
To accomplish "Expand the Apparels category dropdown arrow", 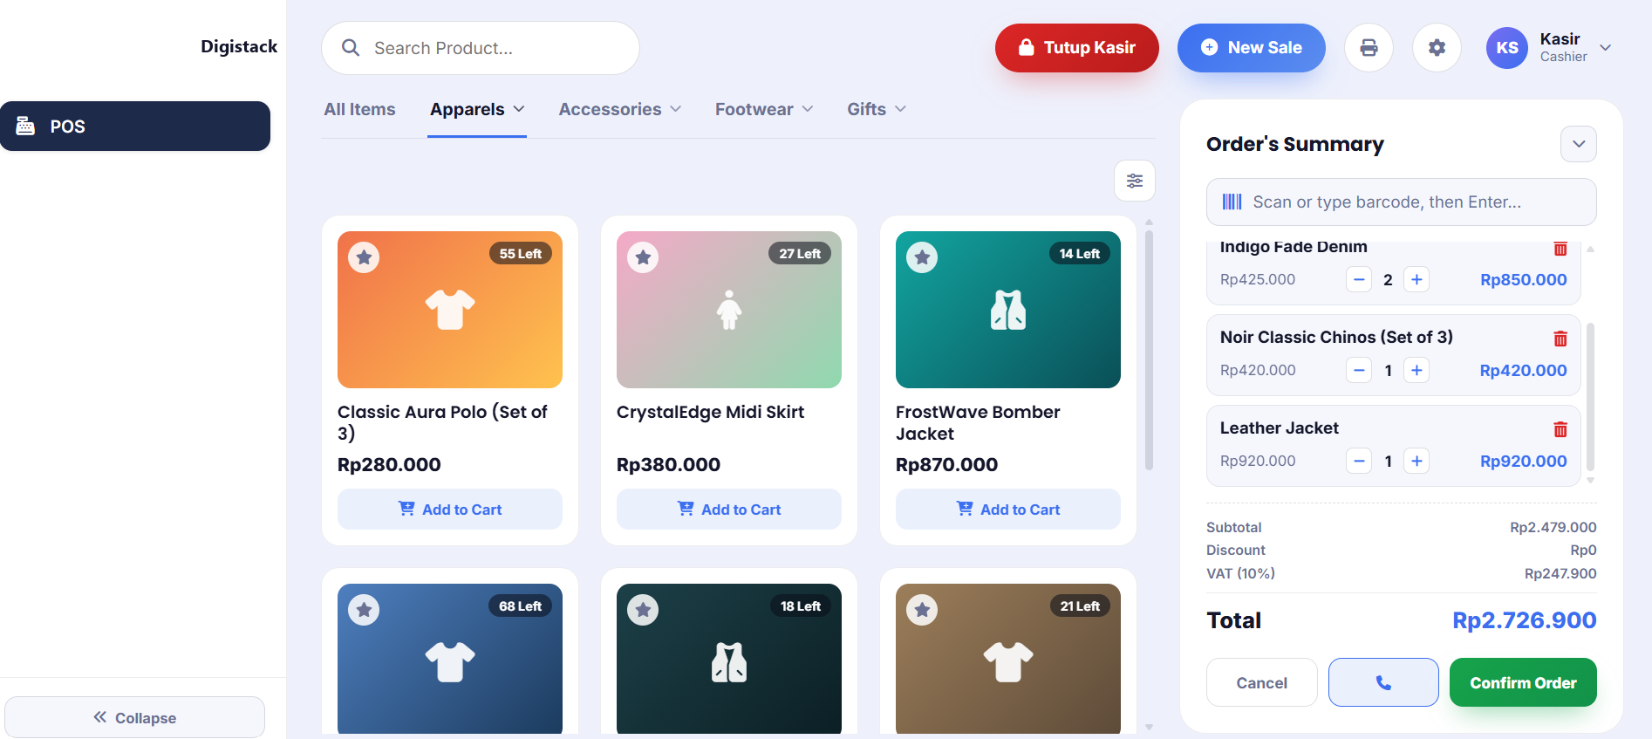I will (519, 109).
